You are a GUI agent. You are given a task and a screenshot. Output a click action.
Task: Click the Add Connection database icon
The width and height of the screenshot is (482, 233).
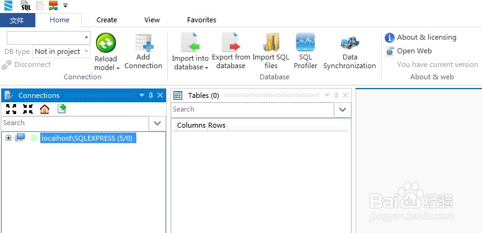point(144,43)
